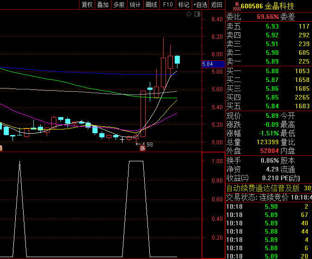Select the 卖二 price 5.90
The image size is (312, 259).
[272, 53]
